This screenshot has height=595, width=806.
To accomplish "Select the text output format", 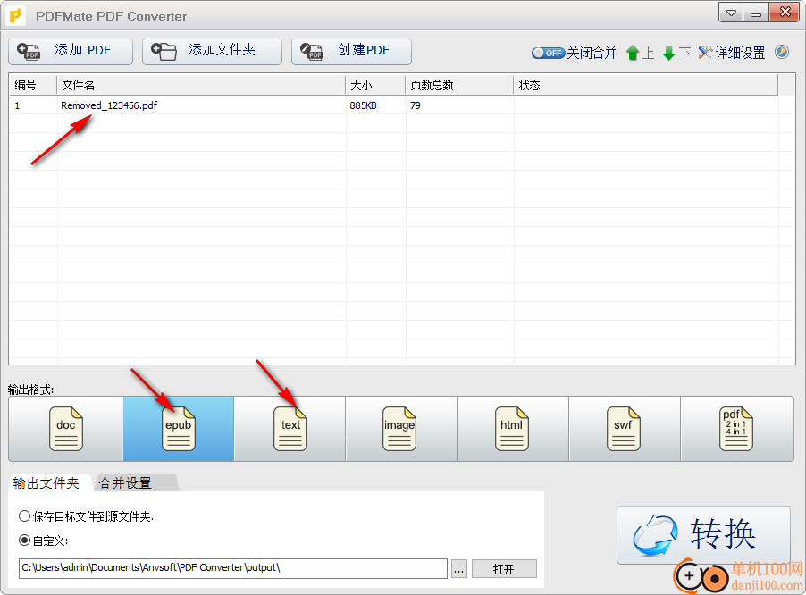I will pyautogui.click(x=290, y=429).
